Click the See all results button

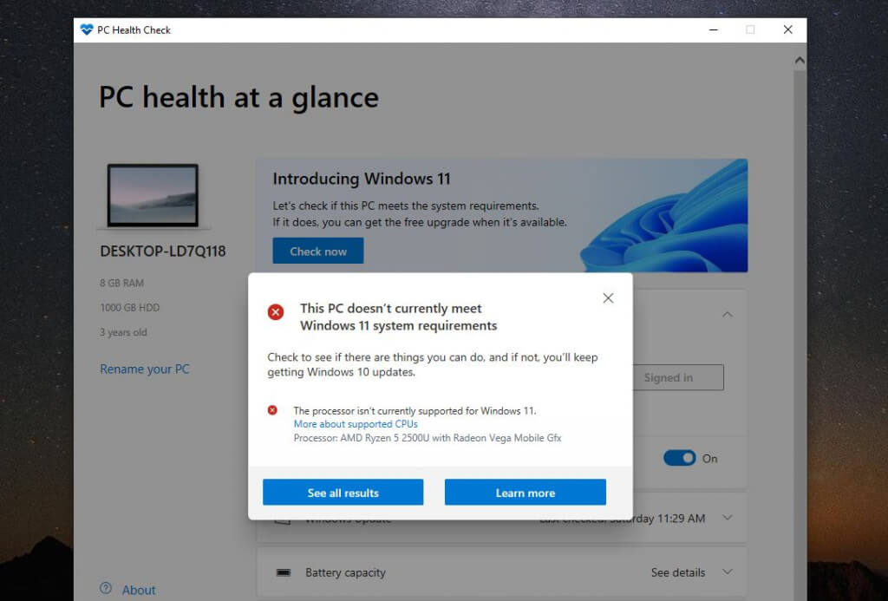tap(343, 493)
